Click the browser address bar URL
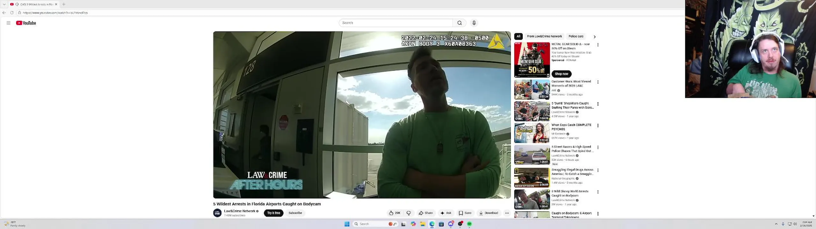This screenshot has width=816, height=229. (x=55, y=13)
